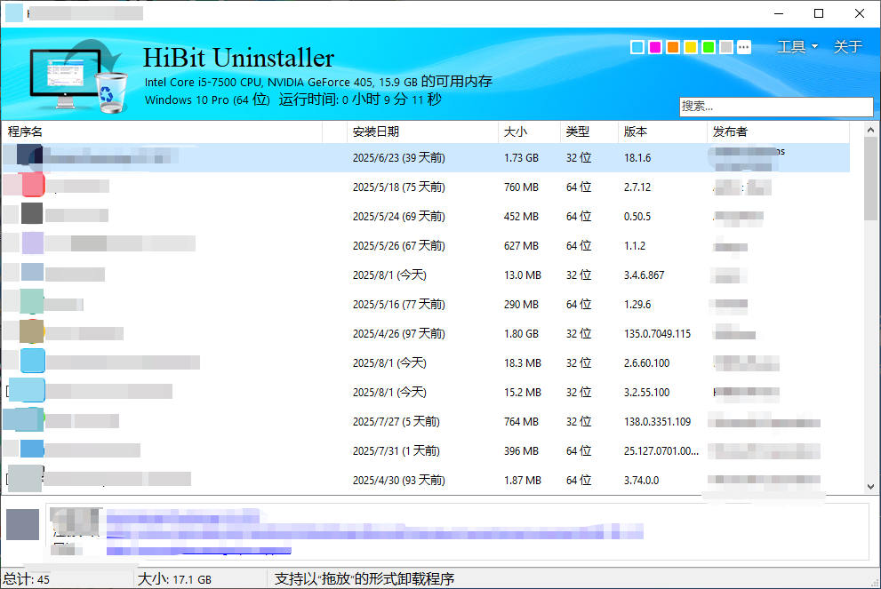Click the scrollbar down arrow on the right

[x=869, y=487]
